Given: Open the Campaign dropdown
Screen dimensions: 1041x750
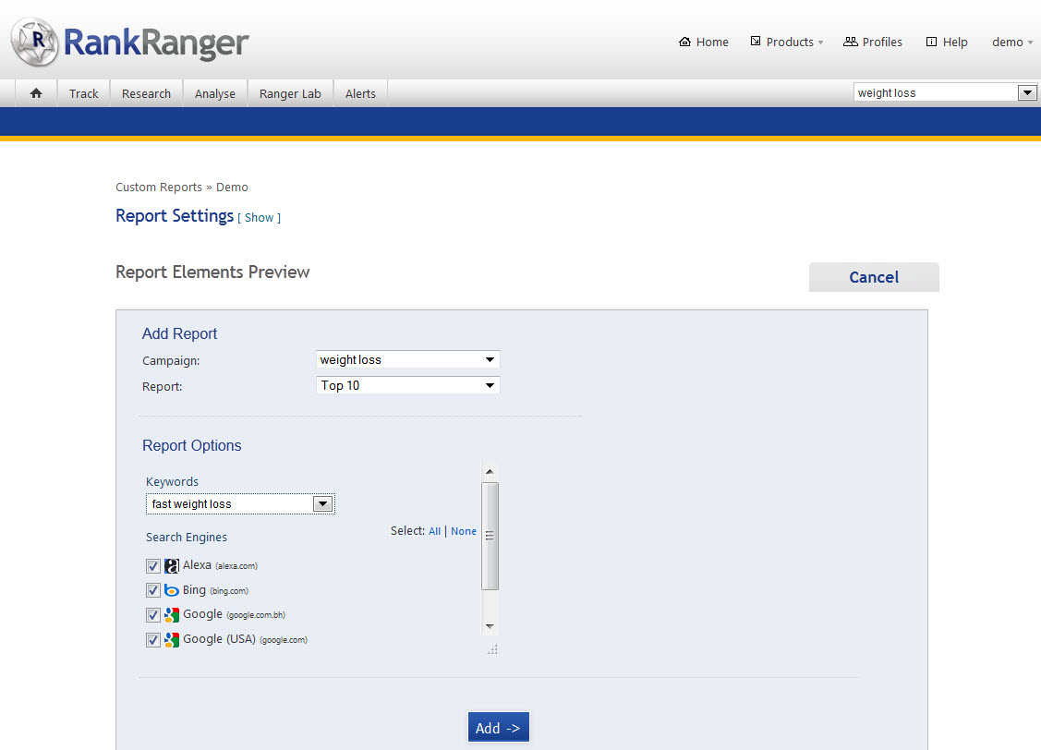Looking at the screenshot, I should pyautogui.click(x=407, y=359).
